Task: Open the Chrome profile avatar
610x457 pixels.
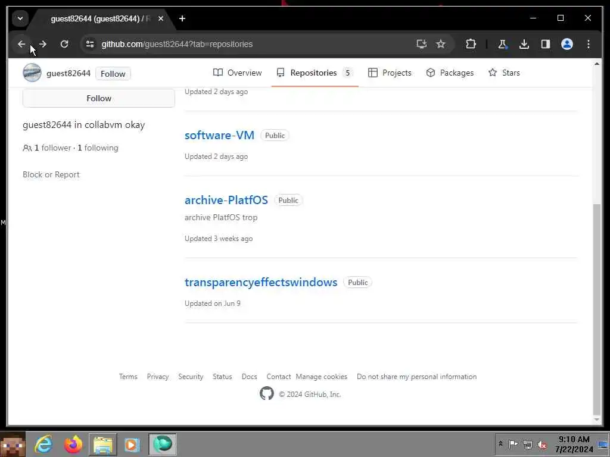Action: 567,44
